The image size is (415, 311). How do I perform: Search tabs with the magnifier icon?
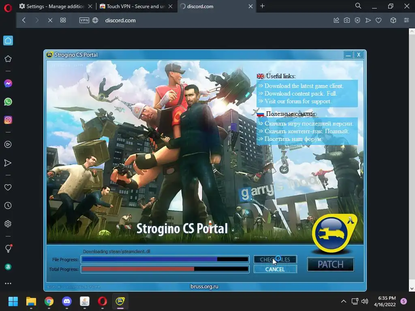click(x=358, y=6)
